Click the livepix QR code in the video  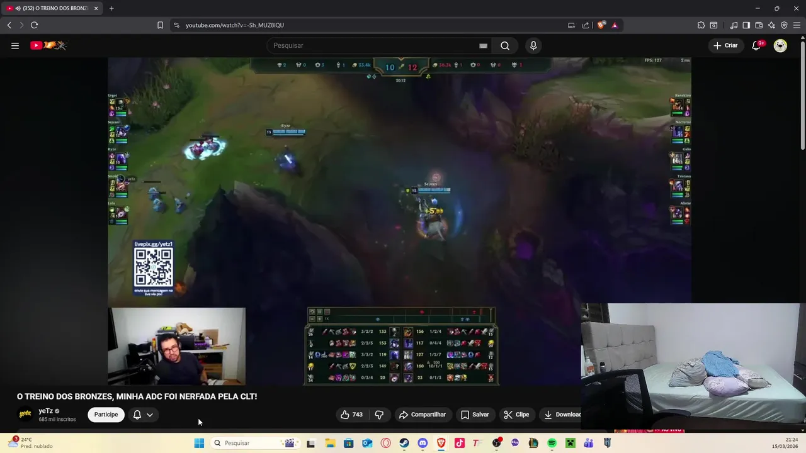click(x=153, y=267)
